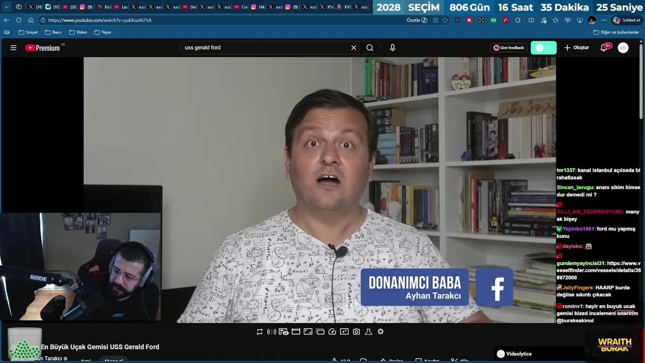
Task: Open the Sosyal bookmarks folder
Action: pyautogui.click(x=28, y=32)
